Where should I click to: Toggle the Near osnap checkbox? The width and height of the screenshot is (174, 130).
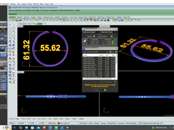click(x=15, y=119)
